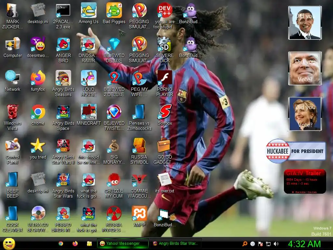Open the pinned folder icon in taskbar

click(x=89, y=243)
